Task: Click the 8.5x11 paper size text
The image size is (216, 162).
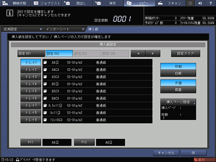Action: click(x=55, y=106)
